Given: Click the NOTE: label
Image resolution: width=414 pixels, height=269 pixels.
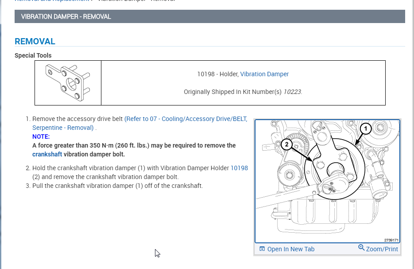Looking at the screenshot, I should (x=41, y=136).
